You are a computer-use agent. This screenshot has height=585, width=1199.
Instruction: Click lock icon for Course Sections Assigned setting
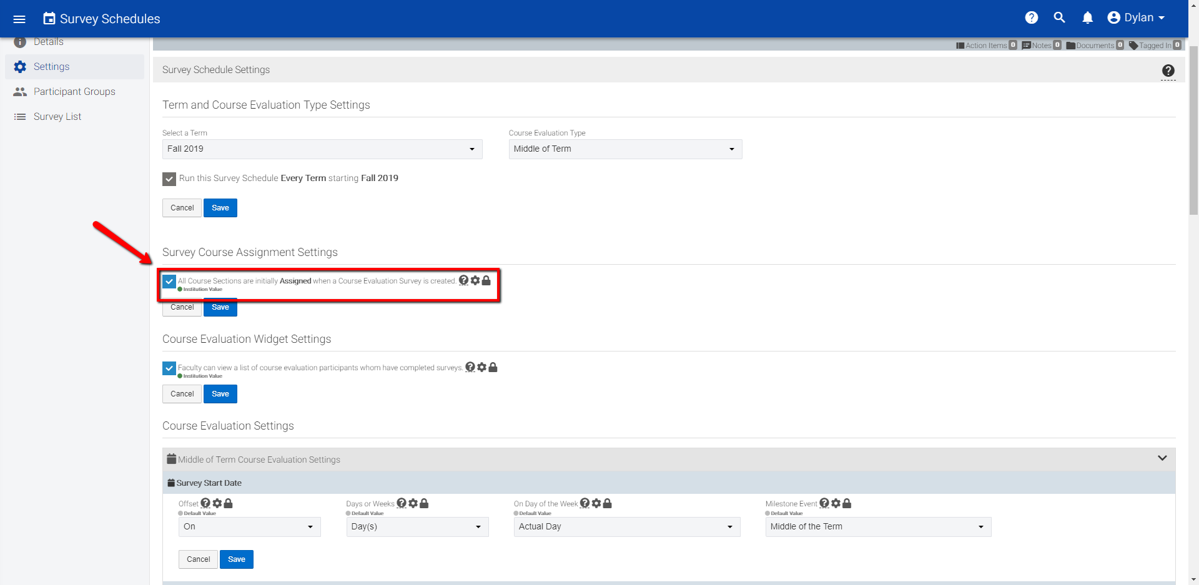(x=486, y=280)
